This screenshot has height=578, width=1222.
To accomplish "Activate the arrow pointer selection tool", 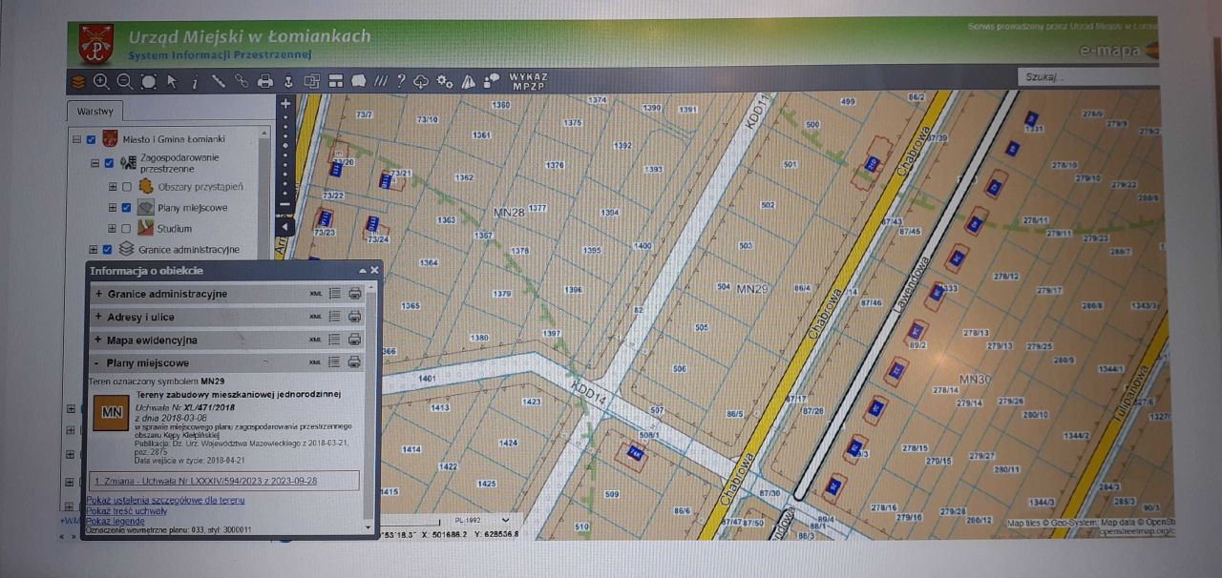I will (172, 82).
